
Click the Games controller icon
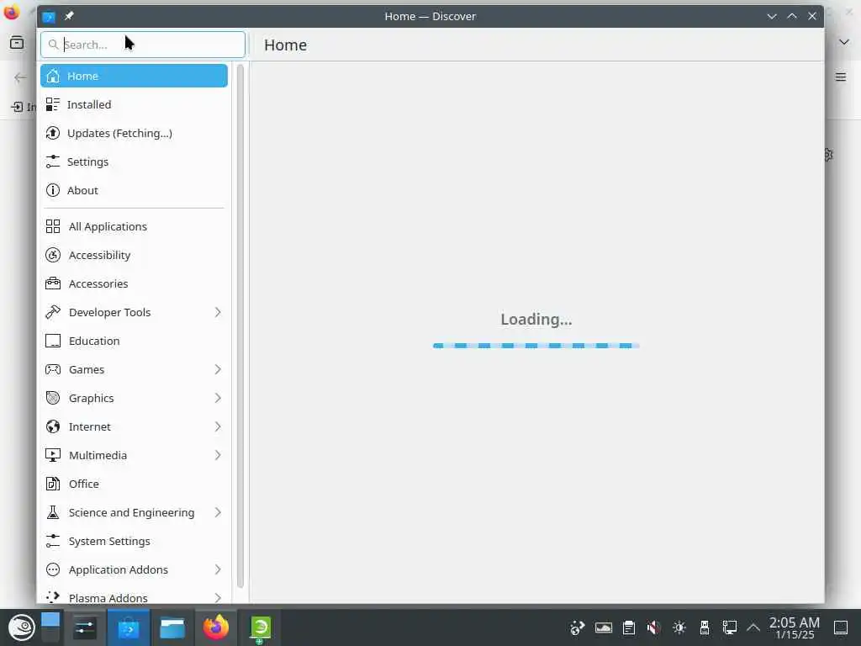coord(53,369)
